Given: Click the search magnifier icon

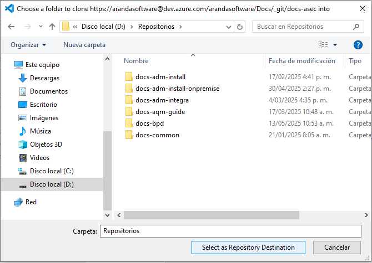Looking at the screenshot, I should tap(356, 27).
